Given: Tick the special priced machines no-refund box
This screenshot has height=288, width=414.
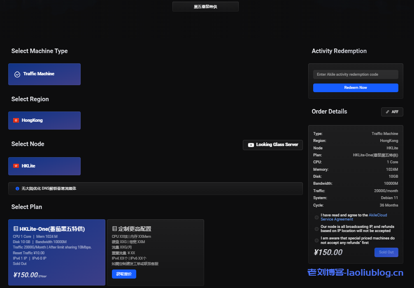Looking at the screenshot, I should tap(316, 240).
